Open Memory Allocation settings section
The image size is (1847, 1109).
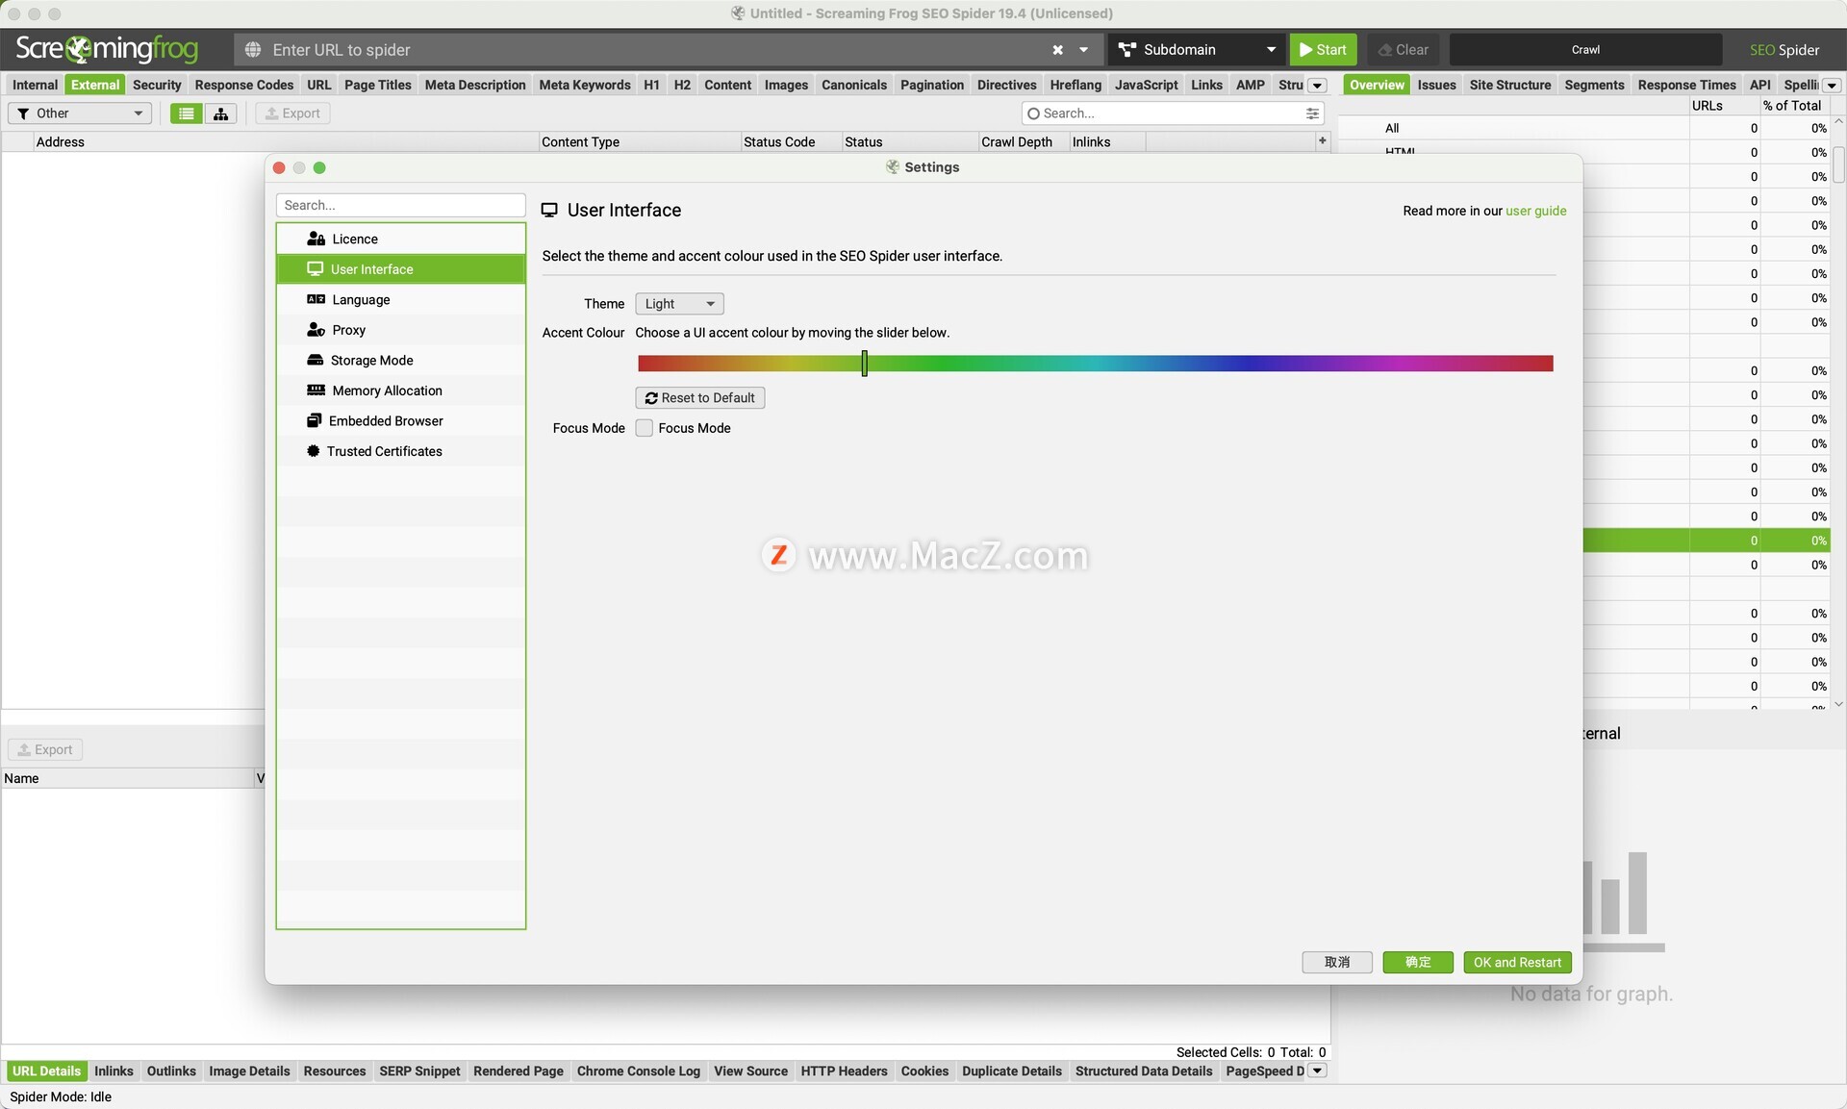[x=400, y=391]
